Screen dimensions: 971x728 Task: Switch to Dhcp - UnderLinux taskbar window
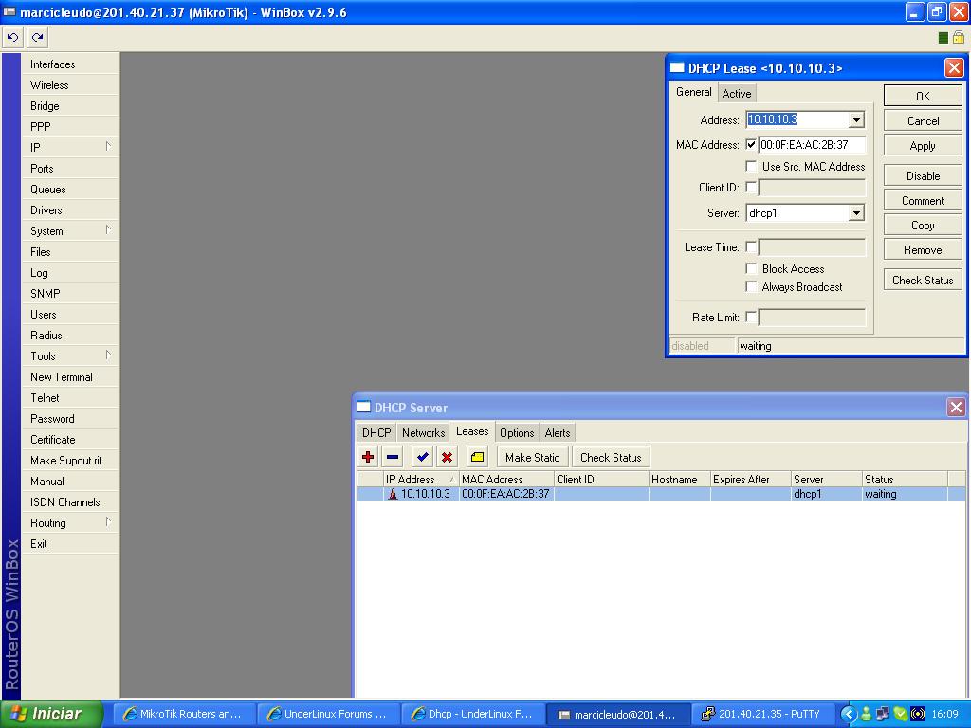[x=474, y=714]
